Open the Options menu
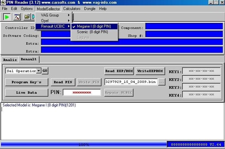Screen dimensions: 225x149 [x=27, y=9]
